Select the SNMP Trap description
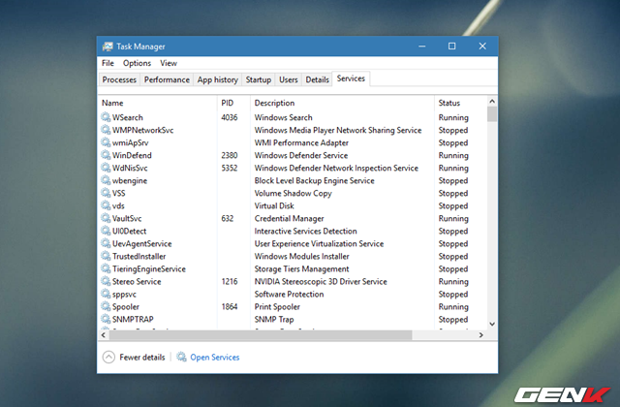 (x=273, y=320)
